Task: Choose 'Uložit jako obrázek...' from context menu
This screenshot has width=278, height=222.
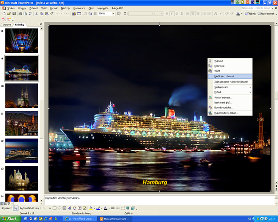Action: 225,76
